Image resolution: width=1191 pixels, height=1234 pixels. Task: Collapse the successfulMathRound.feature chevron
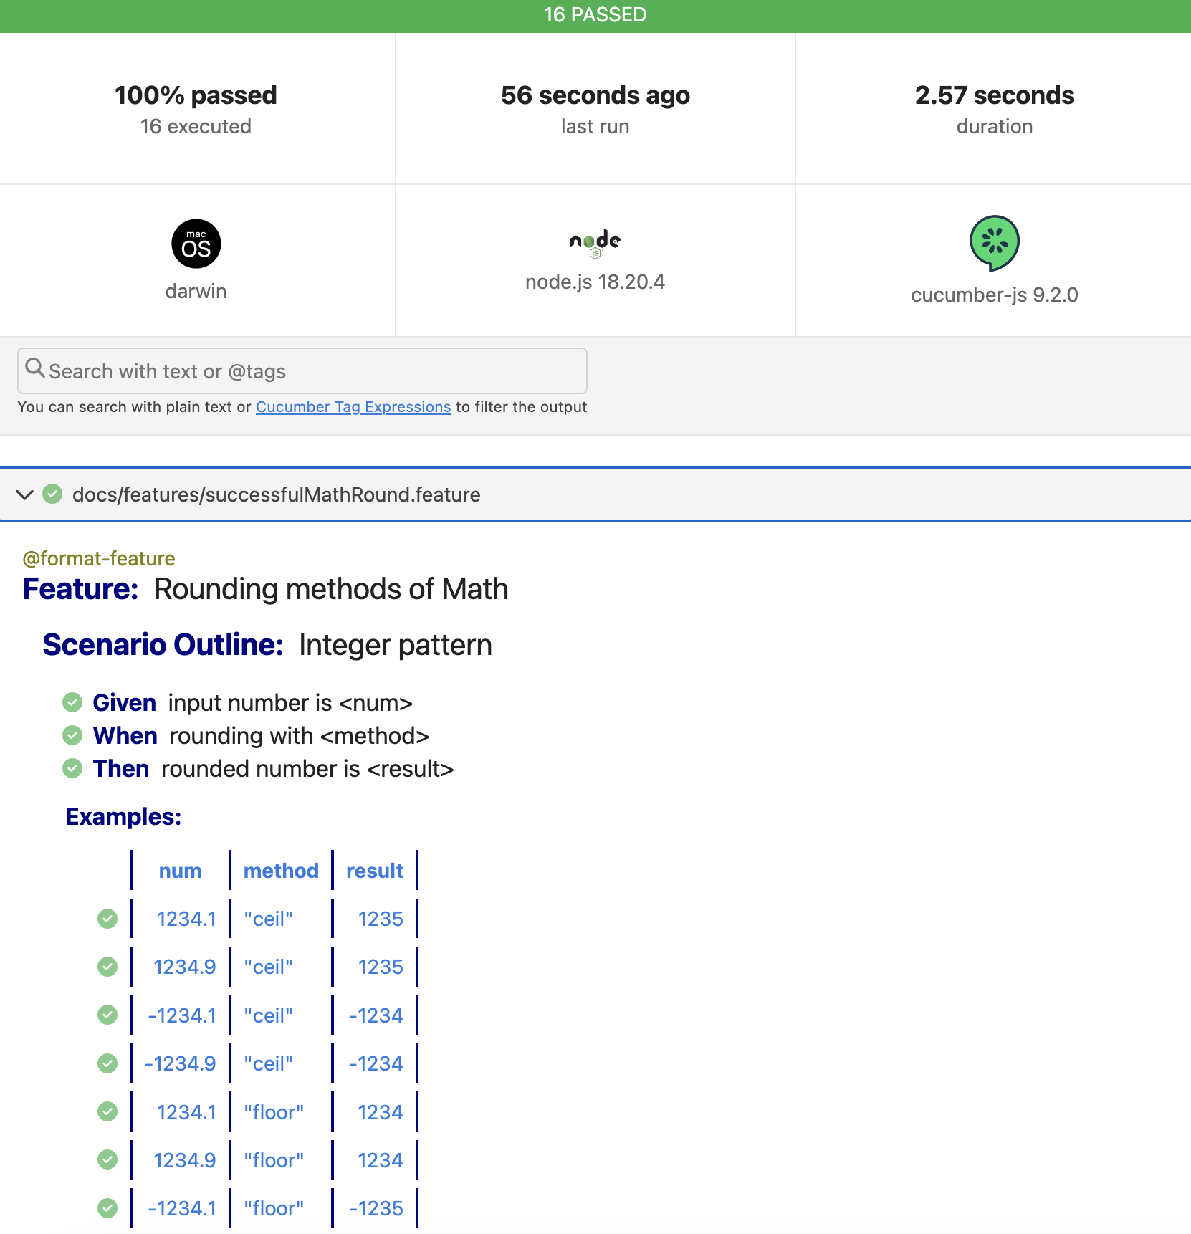(25, 494)
